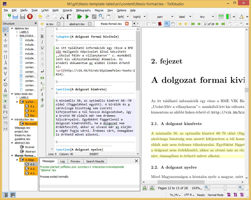This screenshot has width=251, height=200.
Task: Open the label reference dropdown
Action: tap(190, 17)
